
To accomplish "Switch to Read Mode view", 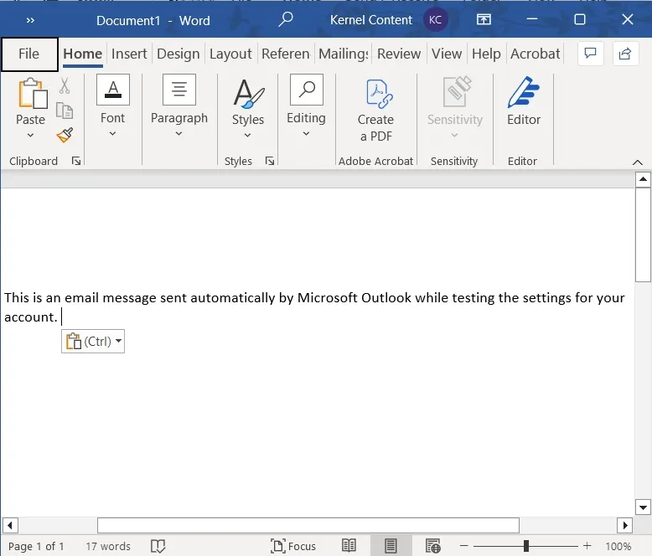I will [x=349, y=546].
